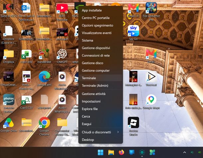Open the ciao1.xlsx Excel file
The image size is (203, 158).
(x=26, y=54)
